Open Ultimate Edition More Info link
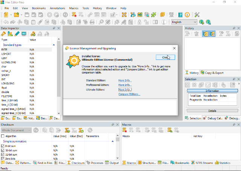The image size is (241, 171). click(x=125, y=90)
